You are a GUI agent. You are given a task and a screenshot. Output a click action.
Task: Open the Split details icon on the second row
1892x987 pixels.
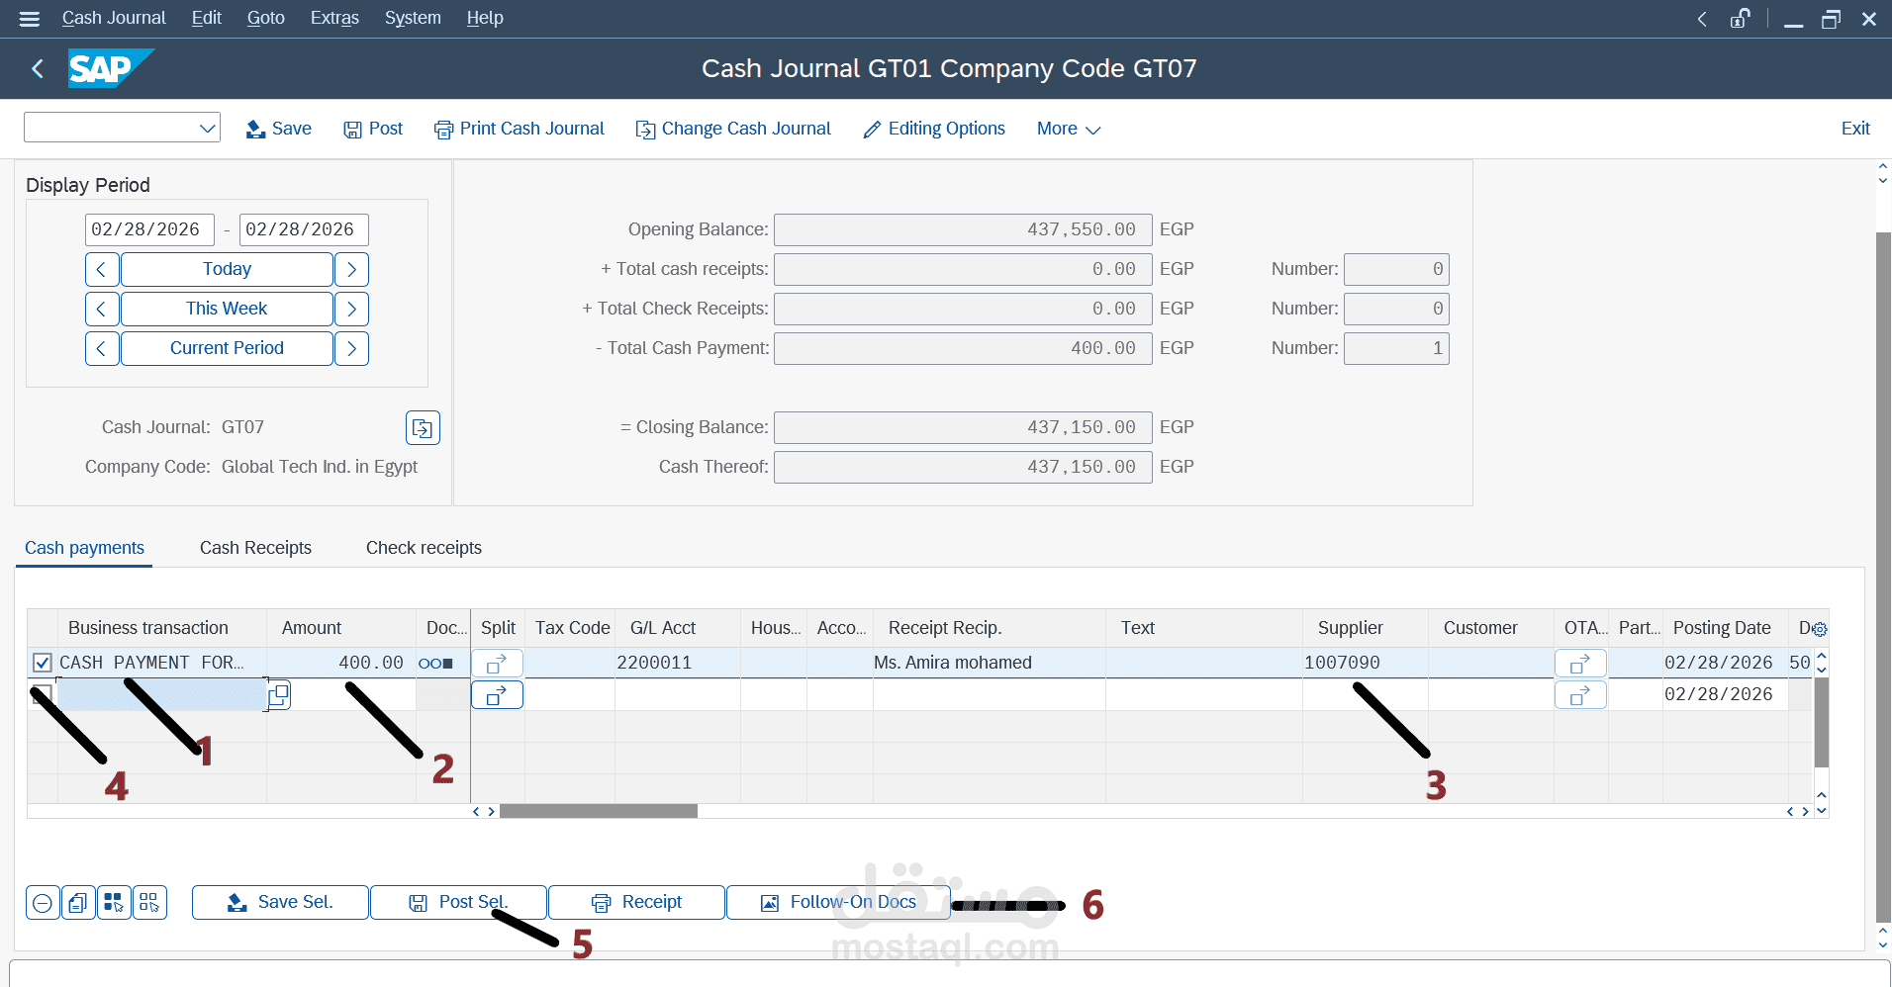497,694
